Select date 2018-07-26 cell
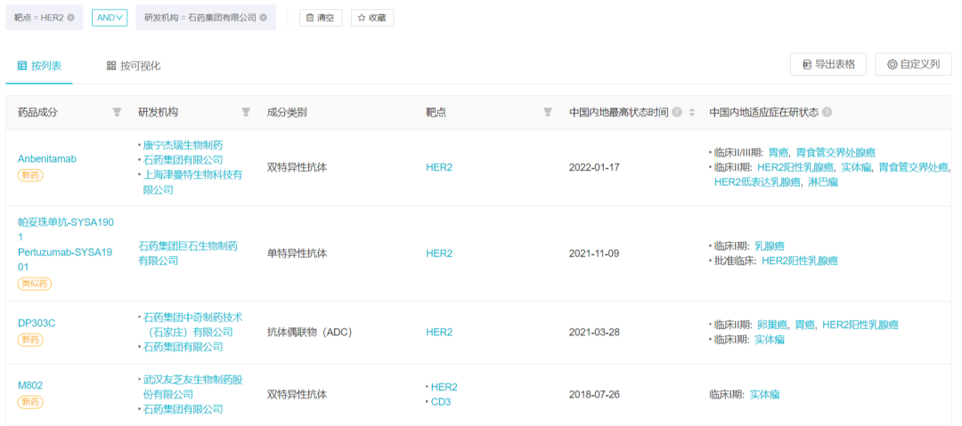The image size is (962, 426). click(x=594, y=394)
